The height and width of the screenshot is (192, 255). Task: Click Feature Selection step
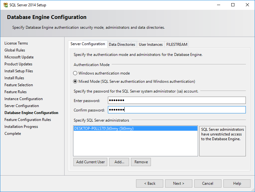[19, 85]
